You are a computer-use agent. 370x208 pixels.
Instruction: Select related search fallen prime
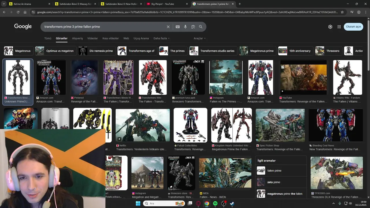coord(281,171)
